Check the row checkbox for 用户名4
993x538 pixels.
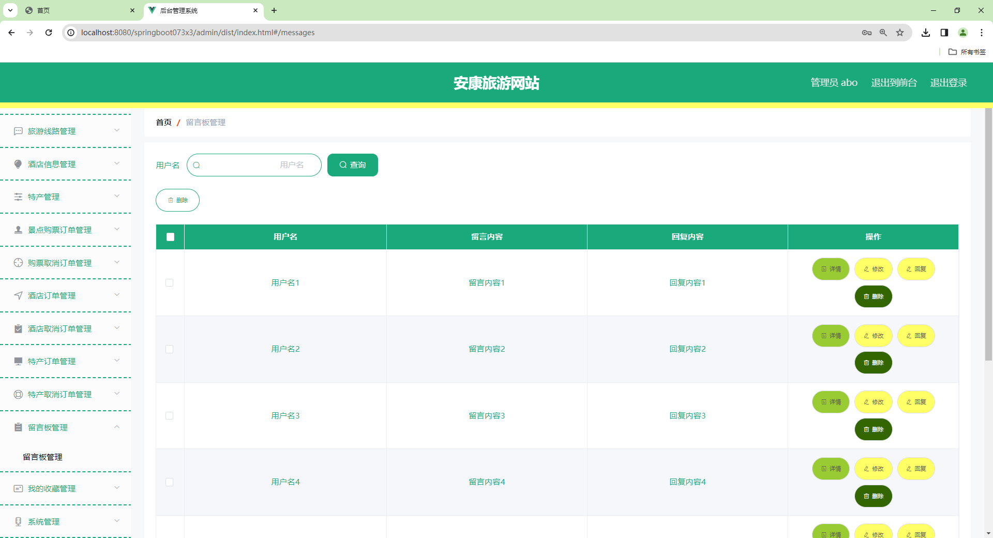tap(169, 482)
